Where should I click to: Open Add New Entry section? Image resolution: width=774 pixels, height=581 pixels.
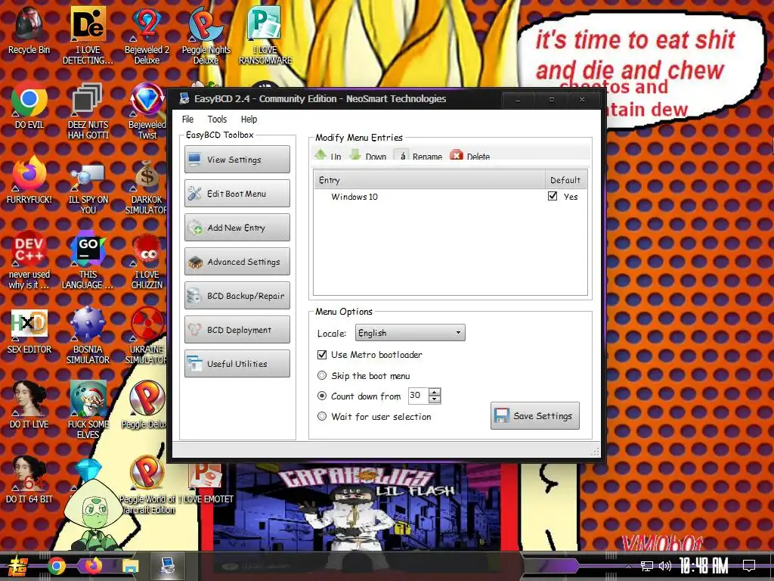click(x=237, y=227)
